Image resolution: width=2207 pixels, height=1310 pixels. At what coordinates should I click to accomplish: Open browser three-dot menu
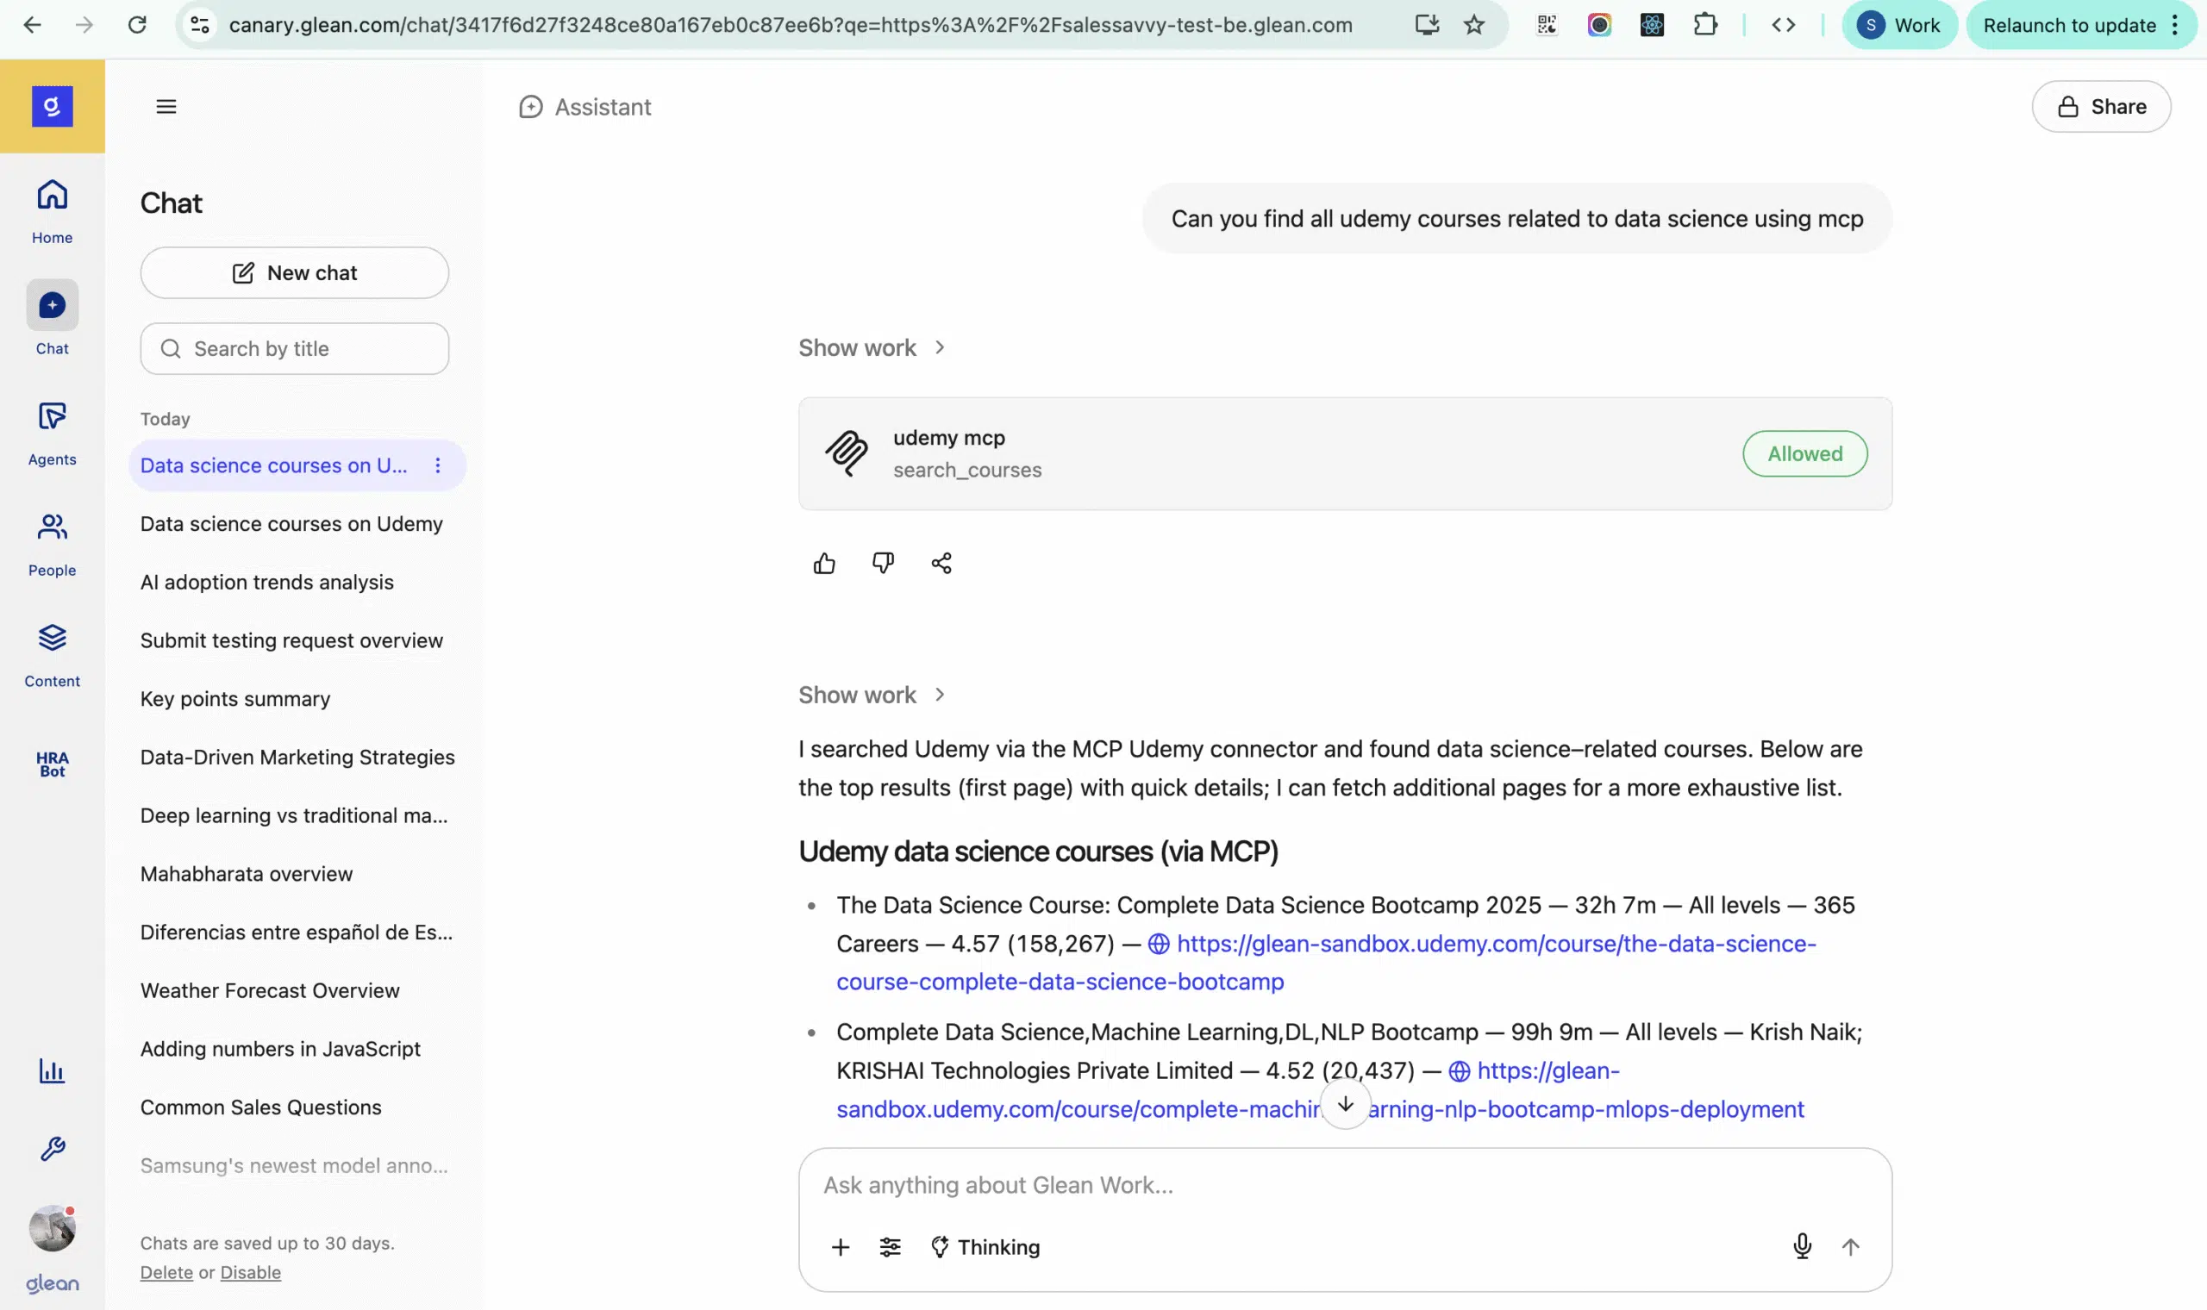point(2175,25)
